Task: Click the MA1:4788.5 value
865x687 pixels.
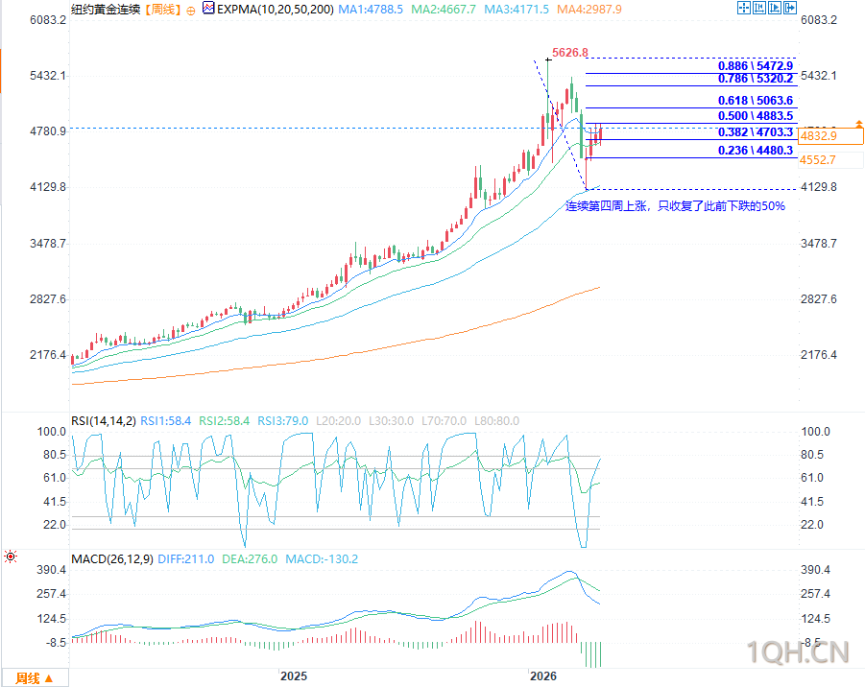Action: pos(371,10)
